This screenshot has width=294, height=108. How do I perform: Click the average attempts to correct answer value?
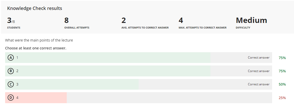point(124,20)
